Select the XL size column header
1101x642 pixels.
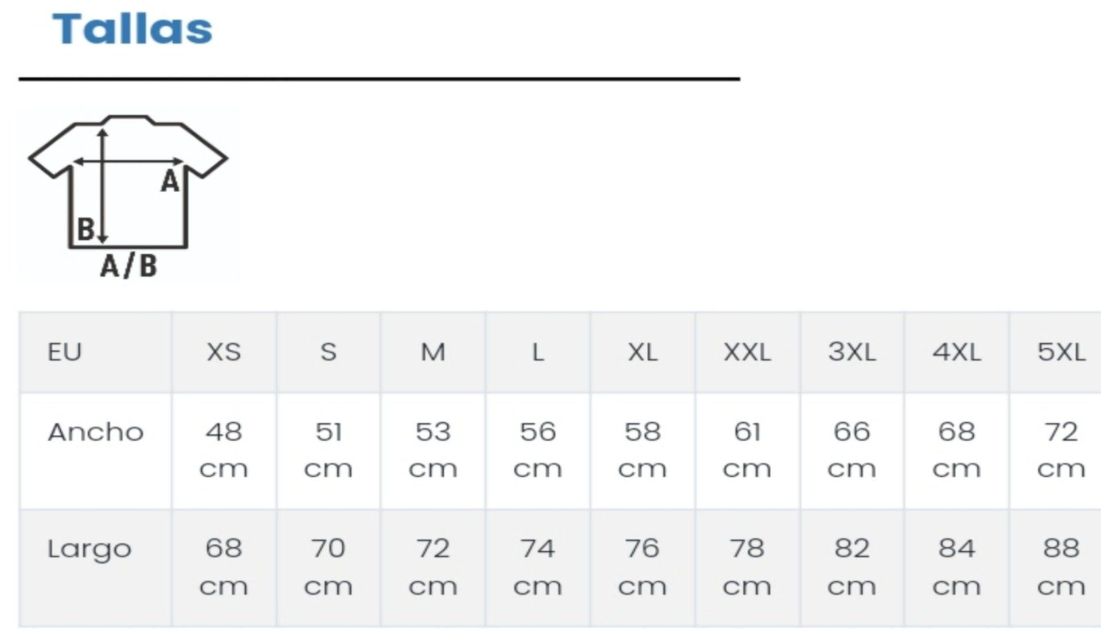coord(642,352)
